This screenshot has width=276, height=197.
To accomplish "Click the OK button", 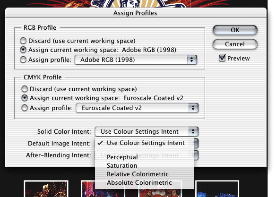I will click(235, 30).
